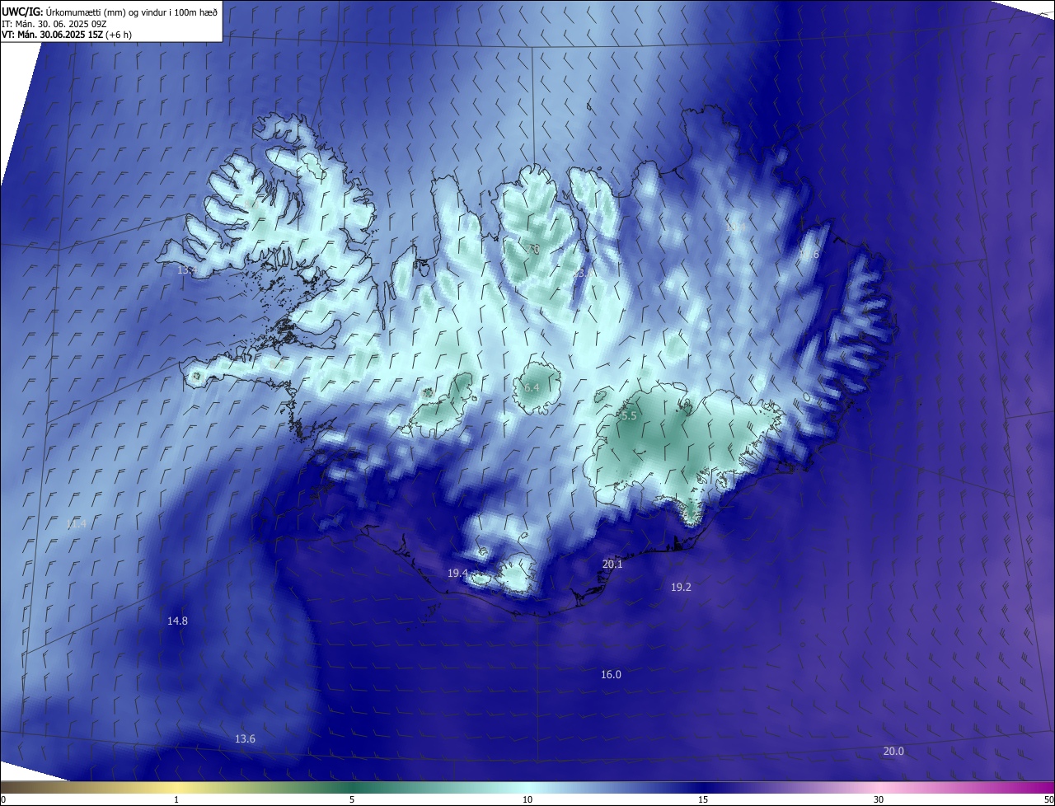Click the 10 tick on the color scale

527,799
